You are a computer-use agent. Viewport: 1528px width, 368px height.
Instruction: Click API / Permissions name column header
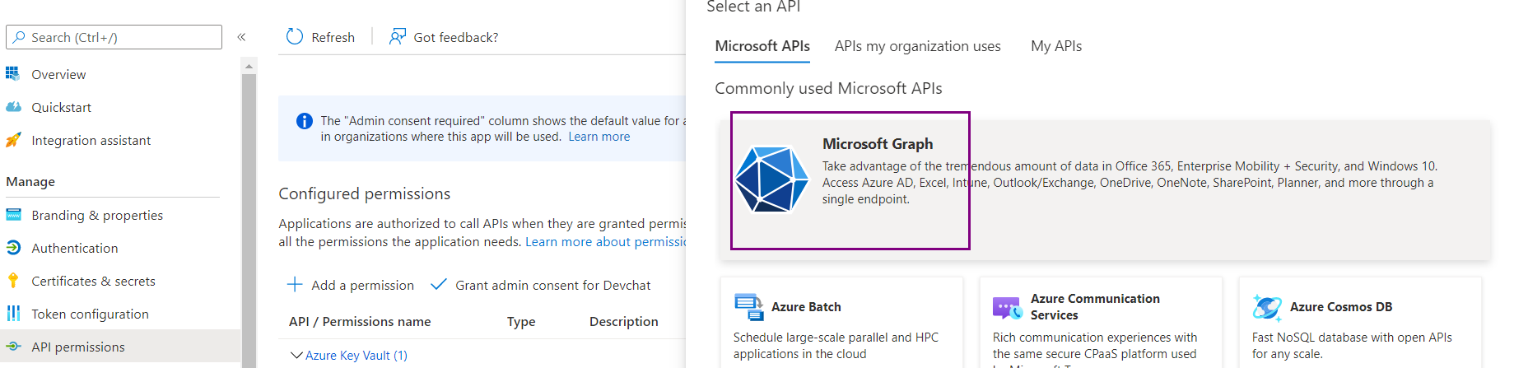pos(360,321)
